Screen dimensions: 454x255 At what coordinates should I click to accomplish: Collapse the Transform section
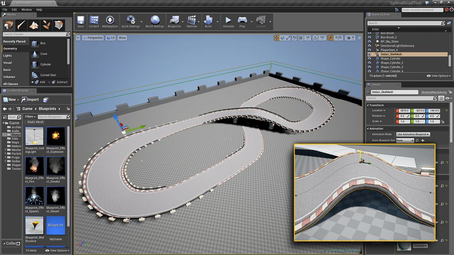pyautogui.click(x=368, y=105)
